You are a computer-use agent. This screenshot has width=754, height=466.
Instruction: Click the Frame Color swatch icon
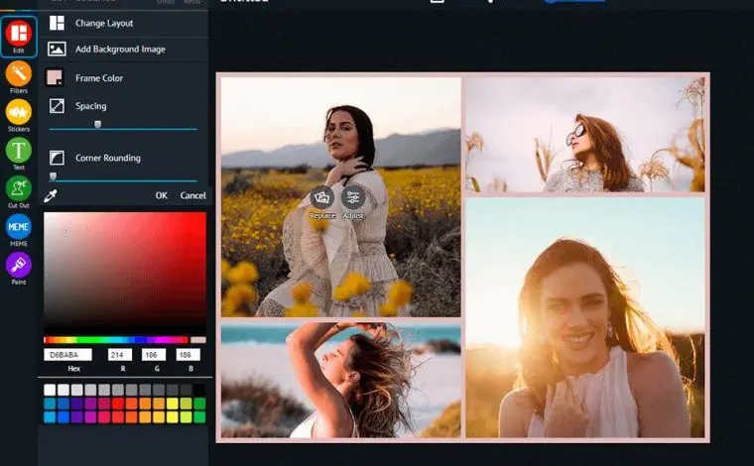pyautogui.click(x=55, y=77)
